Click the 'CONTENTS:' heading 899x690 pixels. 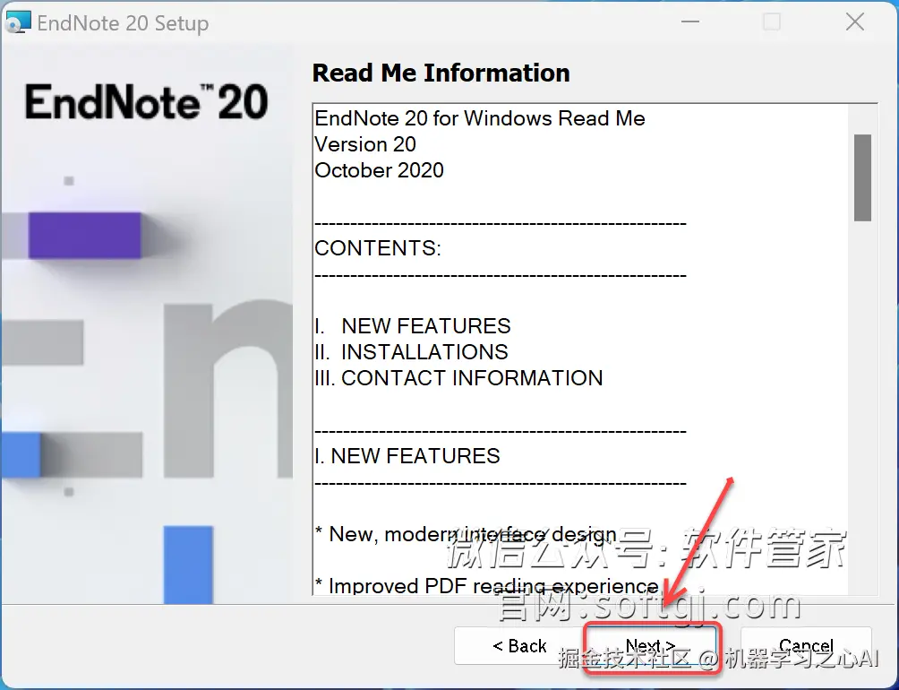tap(378, 248)
